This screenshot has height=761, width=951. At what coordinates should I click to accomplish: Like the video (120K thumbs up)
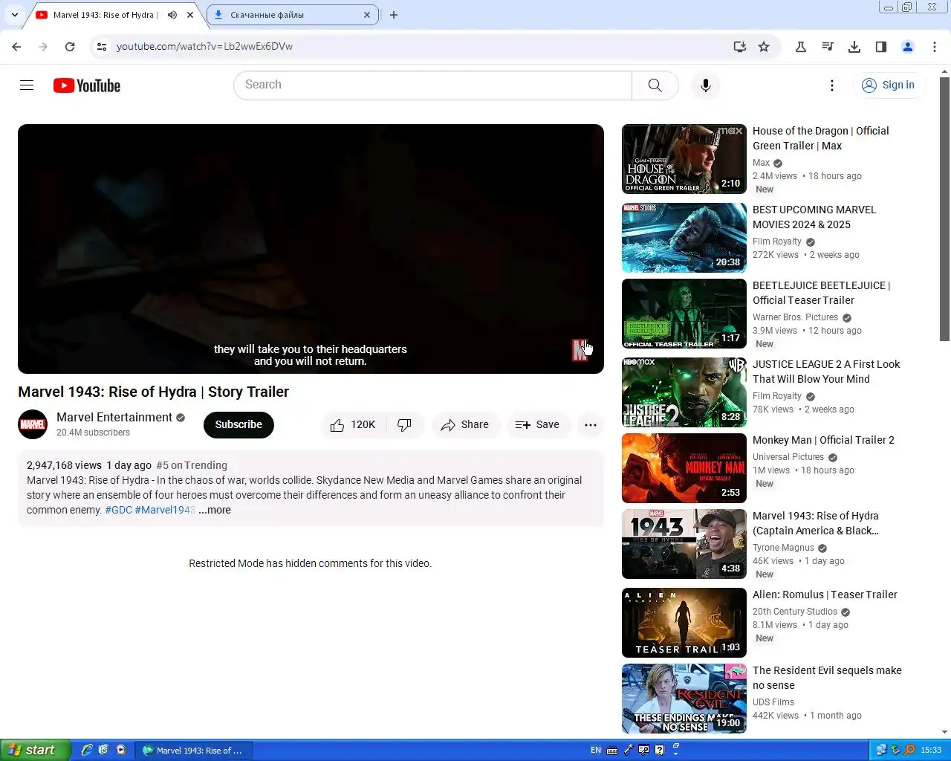click(x=354, y=425)
